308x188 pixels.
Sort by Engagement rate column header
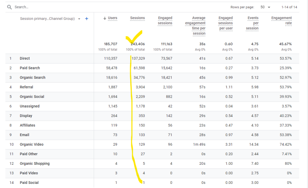click(x=281, y=20)
